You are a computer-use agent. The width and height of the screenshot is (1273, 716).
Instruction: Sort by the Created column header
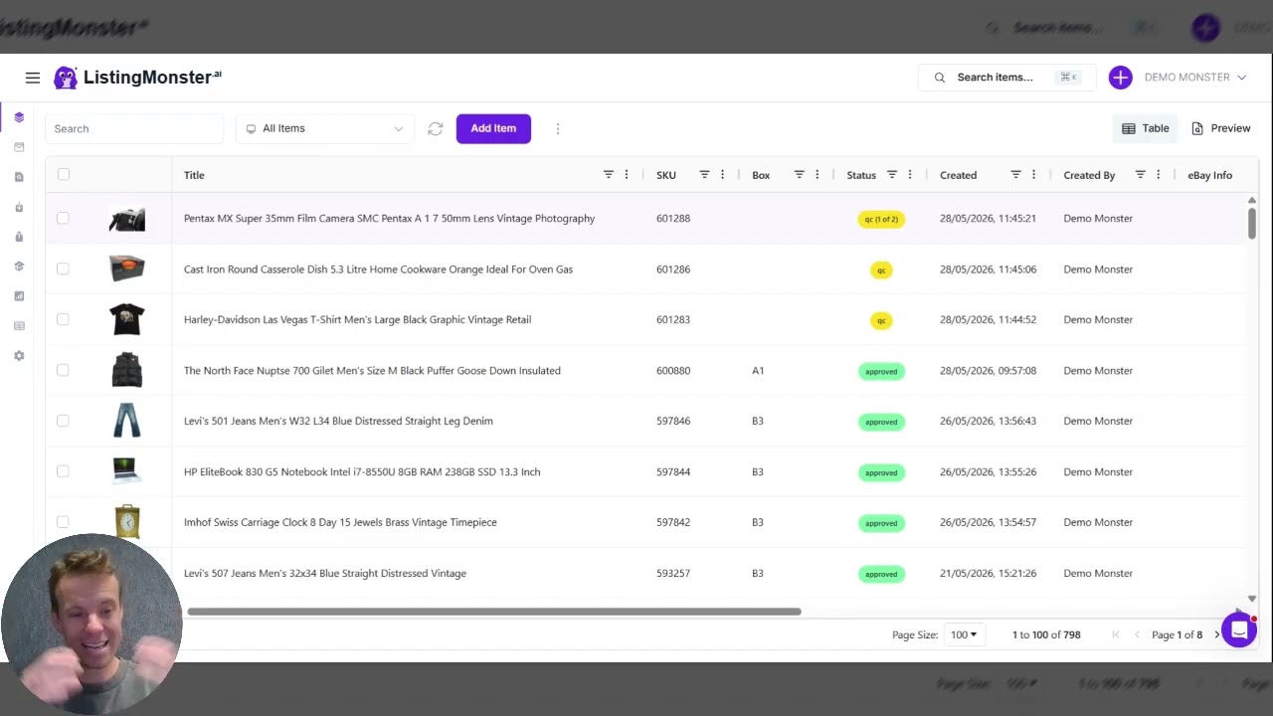pyautogui.click(x=958, y=175)
